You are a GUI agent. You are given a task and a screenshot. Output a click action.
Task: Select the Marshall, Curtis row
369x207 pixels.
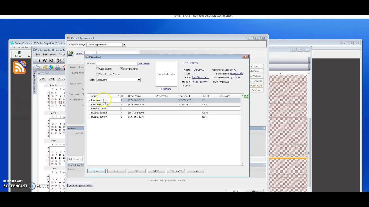164,108
